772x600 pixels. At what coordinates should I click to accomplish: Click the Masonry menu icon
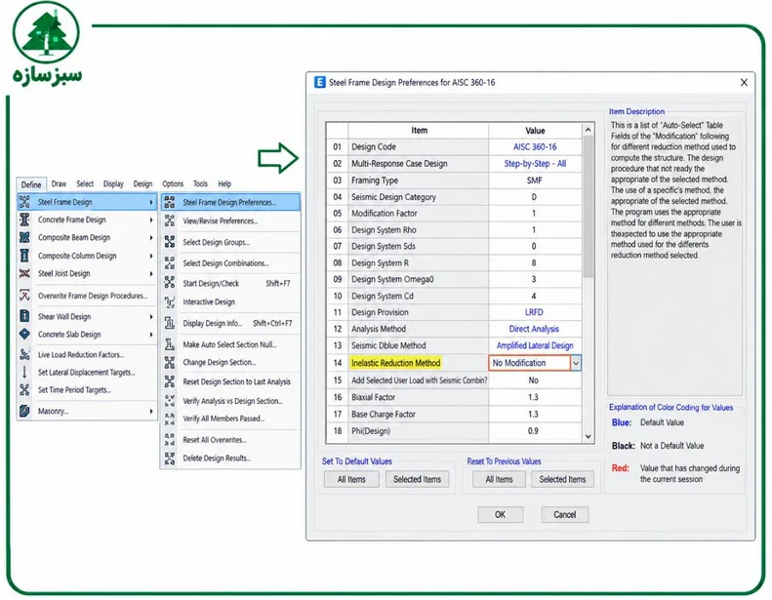pos(24,411)
